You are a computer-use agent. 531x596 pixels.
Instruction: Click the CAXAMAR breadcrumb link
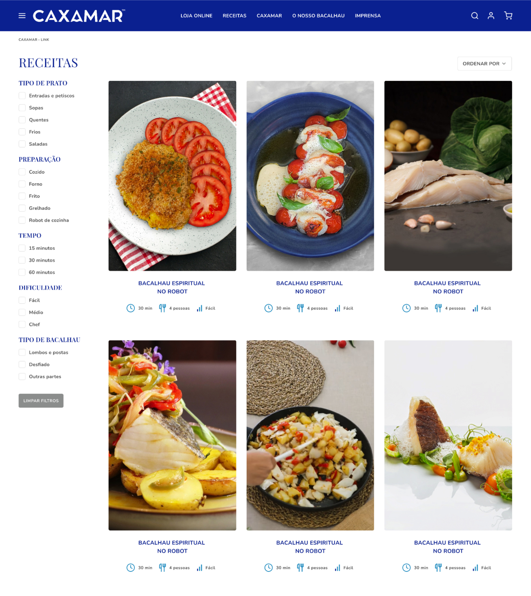tap(28, 40)
